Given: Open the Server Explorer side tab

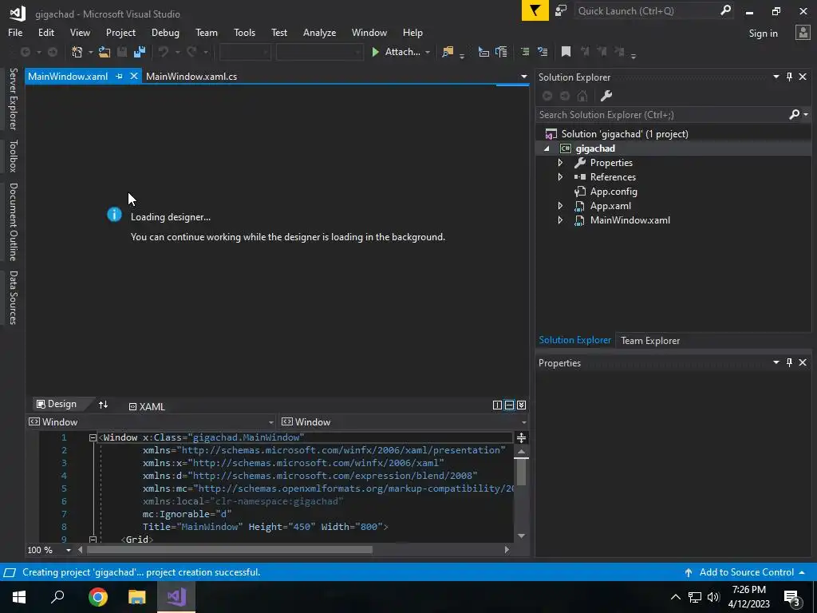Looking at the screenshot, I should pyautogui.click(x=13, y=99).
